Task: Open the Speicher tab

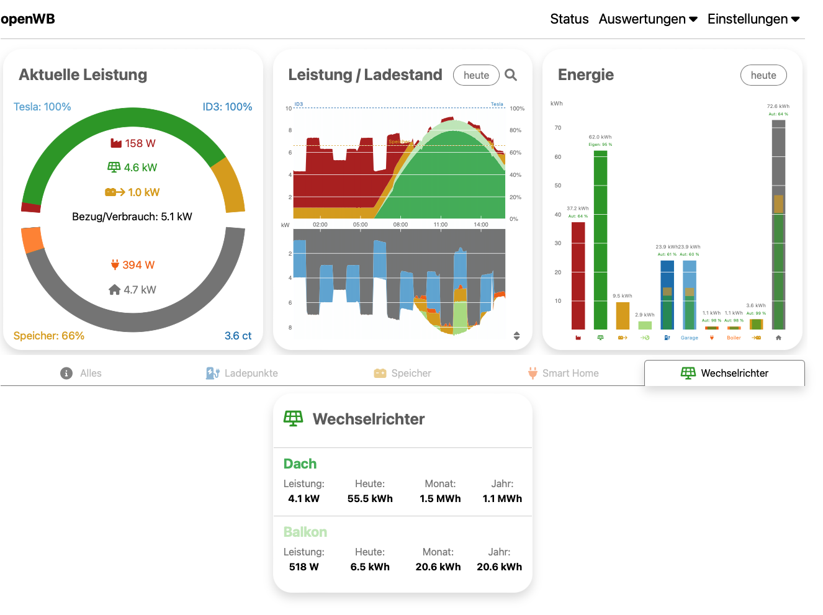Action: (x=402, y=373)
